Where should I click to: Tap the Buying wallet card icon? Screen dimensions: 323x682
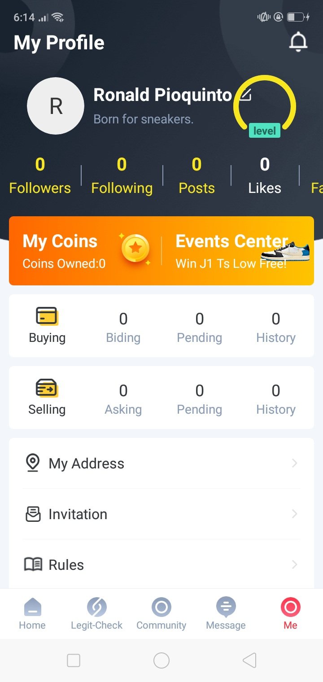point(47,316)
